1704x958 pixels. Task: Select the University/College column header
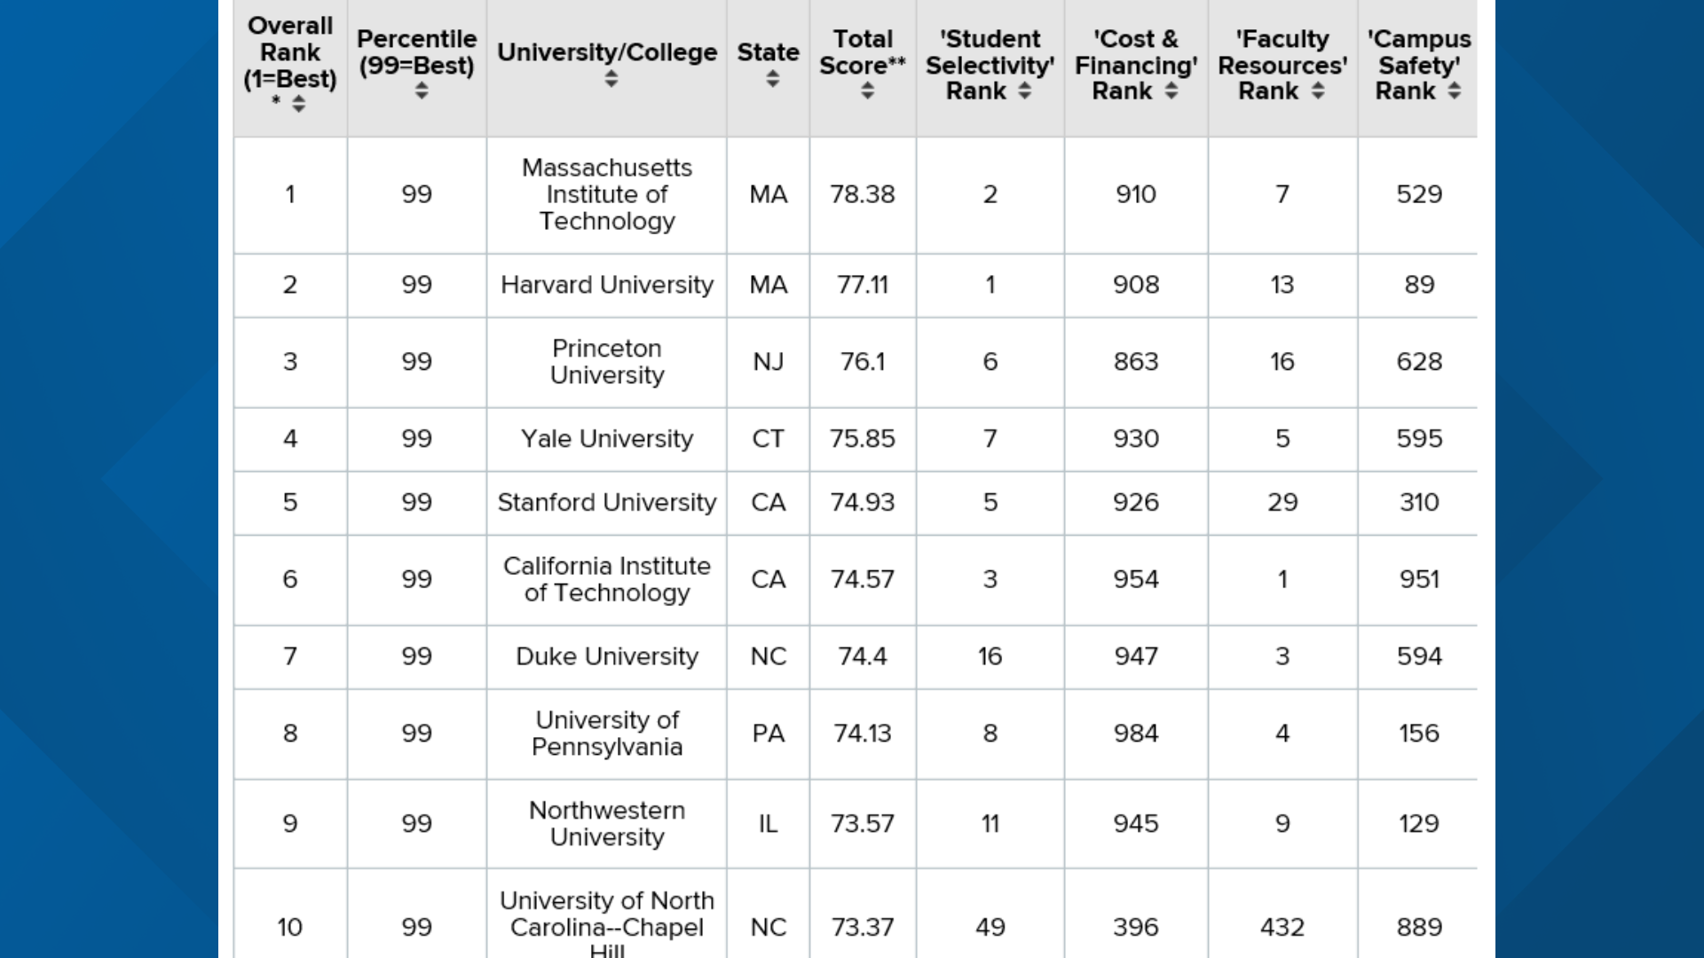pyautogui.click(x=607, y=53)
